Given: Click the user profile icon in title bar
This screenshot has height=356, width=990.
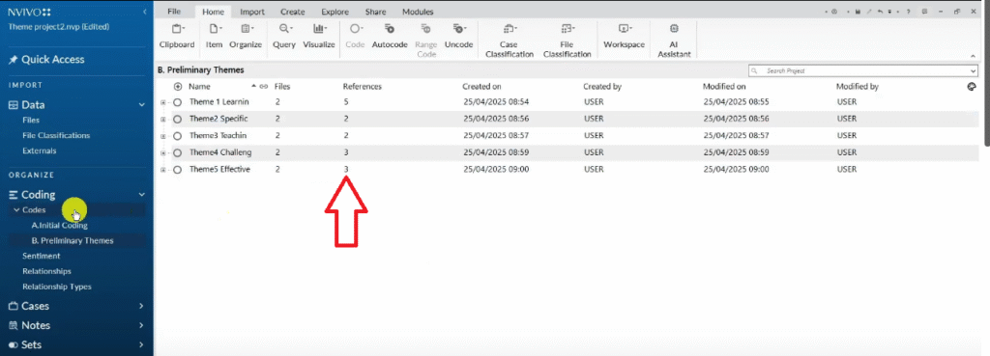Looking at the screenshot, I should tap(834, 12).
